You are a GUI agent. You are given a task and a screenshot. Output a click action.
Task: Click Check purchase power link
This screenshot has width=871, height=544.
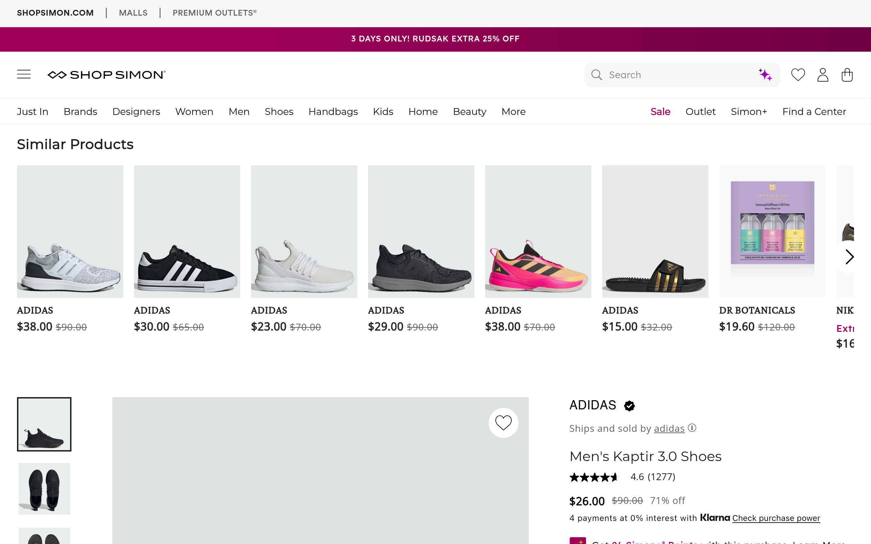pyautogui.click(x=776, y=518)
